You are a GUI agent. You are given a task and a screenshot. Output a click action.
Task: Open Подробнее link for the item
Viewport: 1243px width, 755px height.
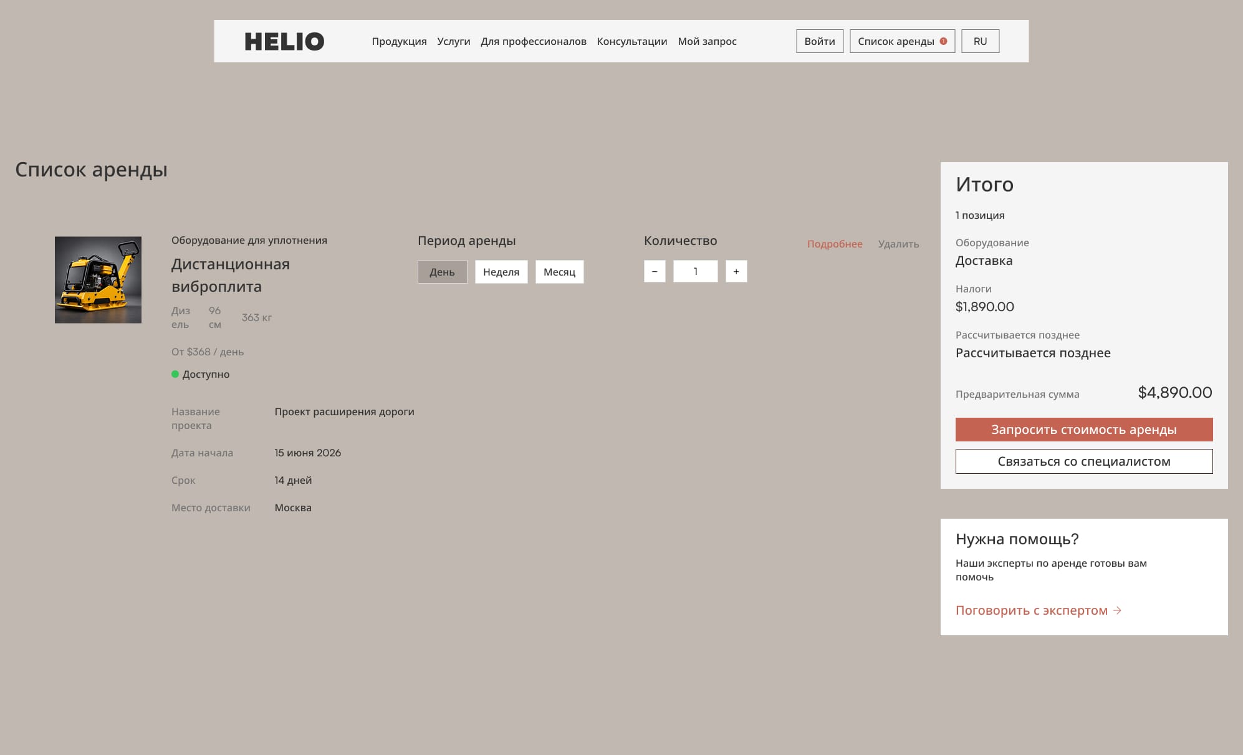835,244
